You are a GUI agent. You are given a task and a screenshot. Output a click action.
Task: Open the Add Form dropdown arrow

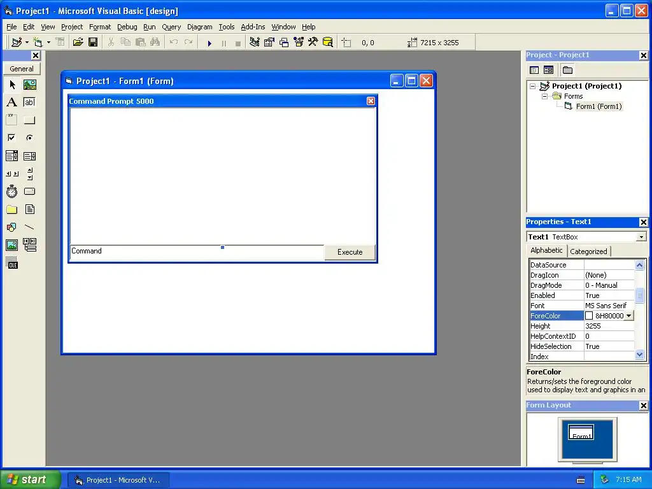(x=48, y=43)
